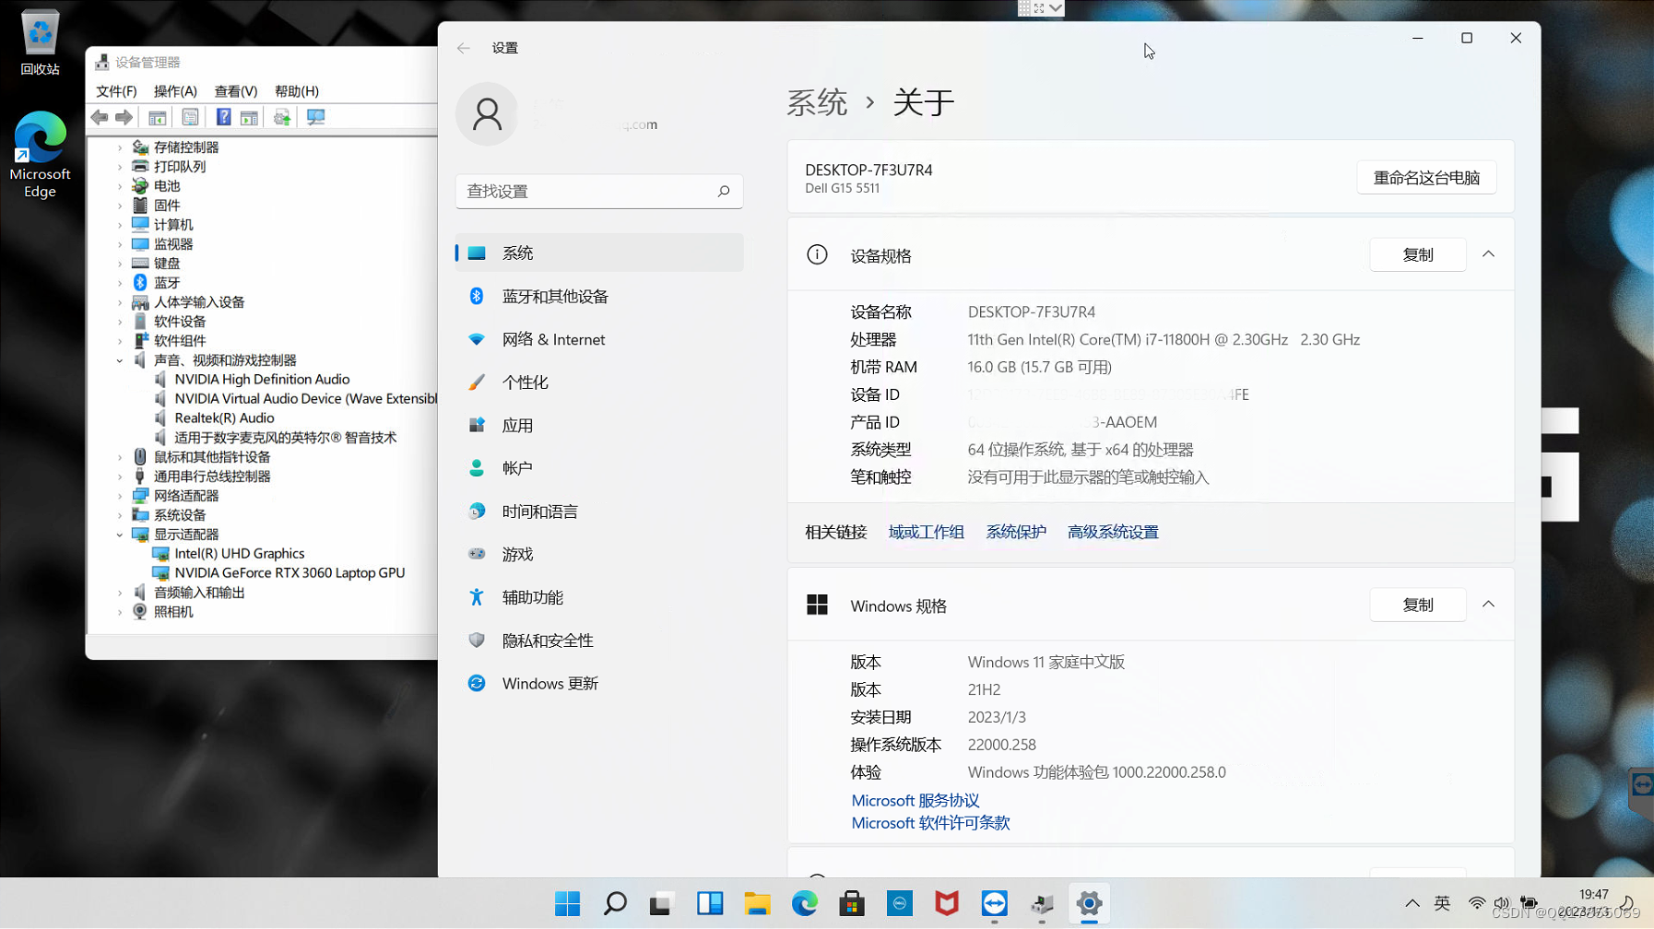Click the update driver icon in Device Manager toolbar
1654x929 pixels.
pyautogui.click(x=282, y=117)
